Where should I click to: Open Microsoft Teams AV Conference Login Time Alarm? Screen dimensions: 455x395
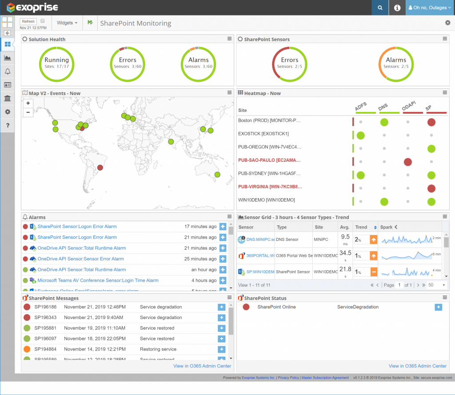pos(98,280)
